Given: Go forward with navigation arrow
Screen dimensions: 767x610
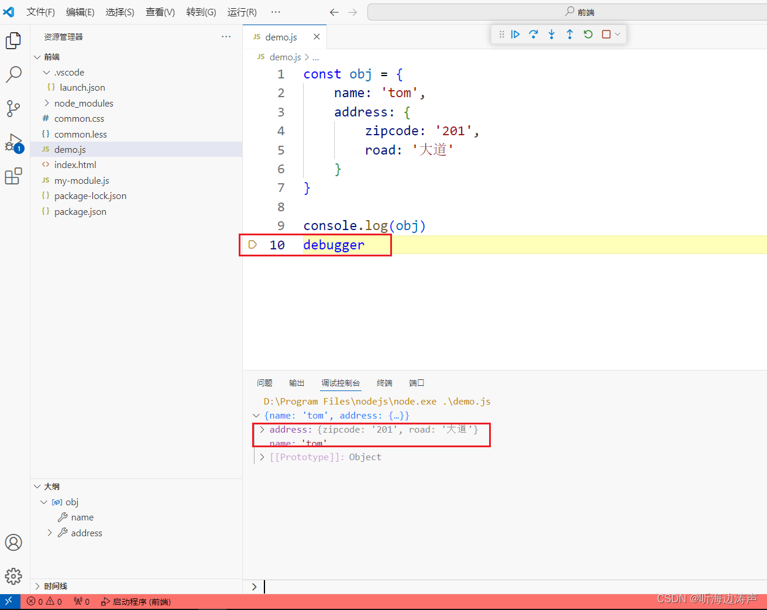Looking at the screenshot, I should (x=352, y=12).
